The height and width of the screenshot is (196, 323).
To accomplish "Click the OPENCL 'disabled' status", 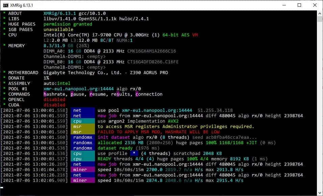I will pyautogui.click(x=54, y=100).
